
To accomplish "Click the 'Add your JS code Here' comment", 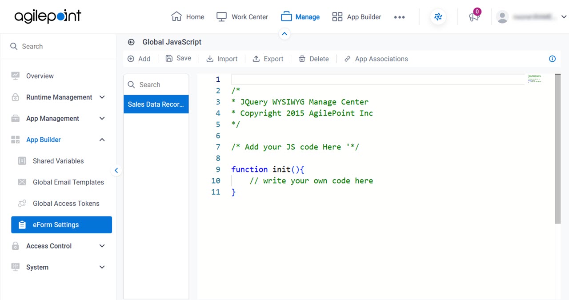I will point(295,147).
